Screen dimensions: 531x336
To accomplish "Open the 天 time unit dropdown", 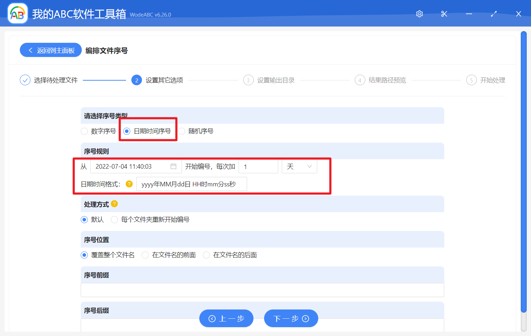I will 299,166.
